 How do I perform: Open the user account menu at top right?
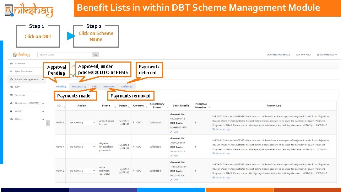tap(327, 55)
